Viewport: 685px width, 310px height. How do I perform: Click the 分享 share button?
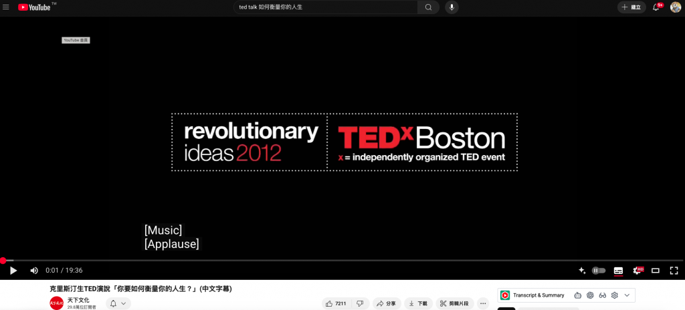click(x=386, y=303)
